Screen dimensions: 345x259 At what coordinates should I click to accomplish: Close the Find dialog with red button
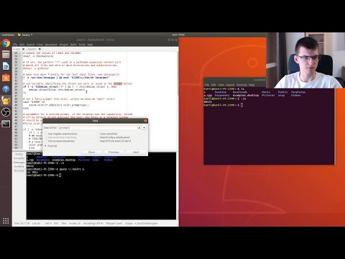click(145, 121)
